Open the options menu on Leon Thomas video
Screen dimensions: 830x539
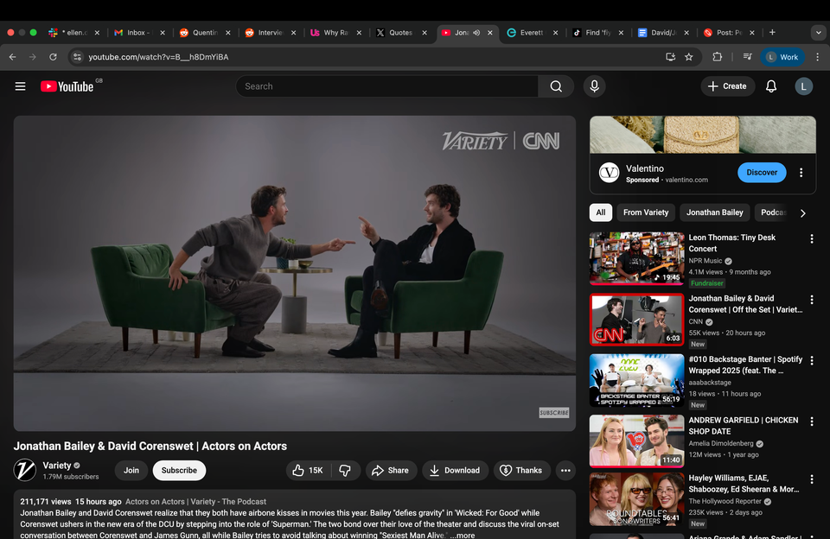(x=811, y=238)
